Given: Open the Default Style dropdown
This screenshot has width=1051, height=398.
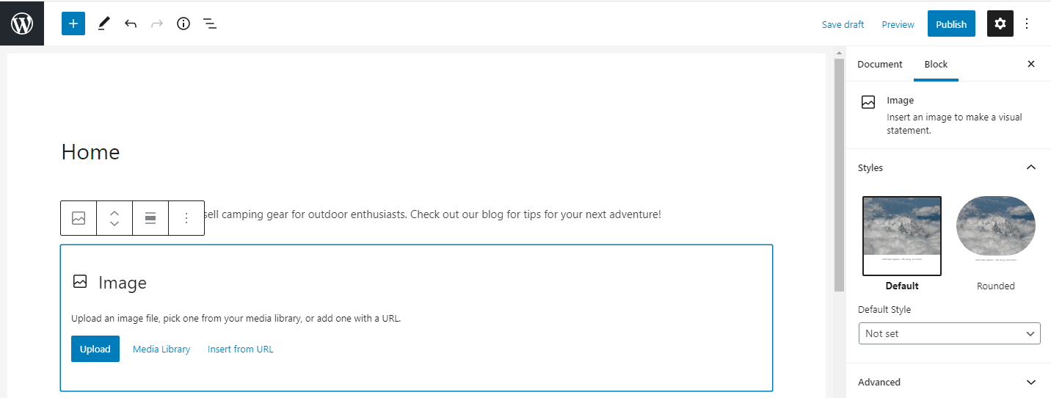Looking at the screenshot, I should 949,333.
